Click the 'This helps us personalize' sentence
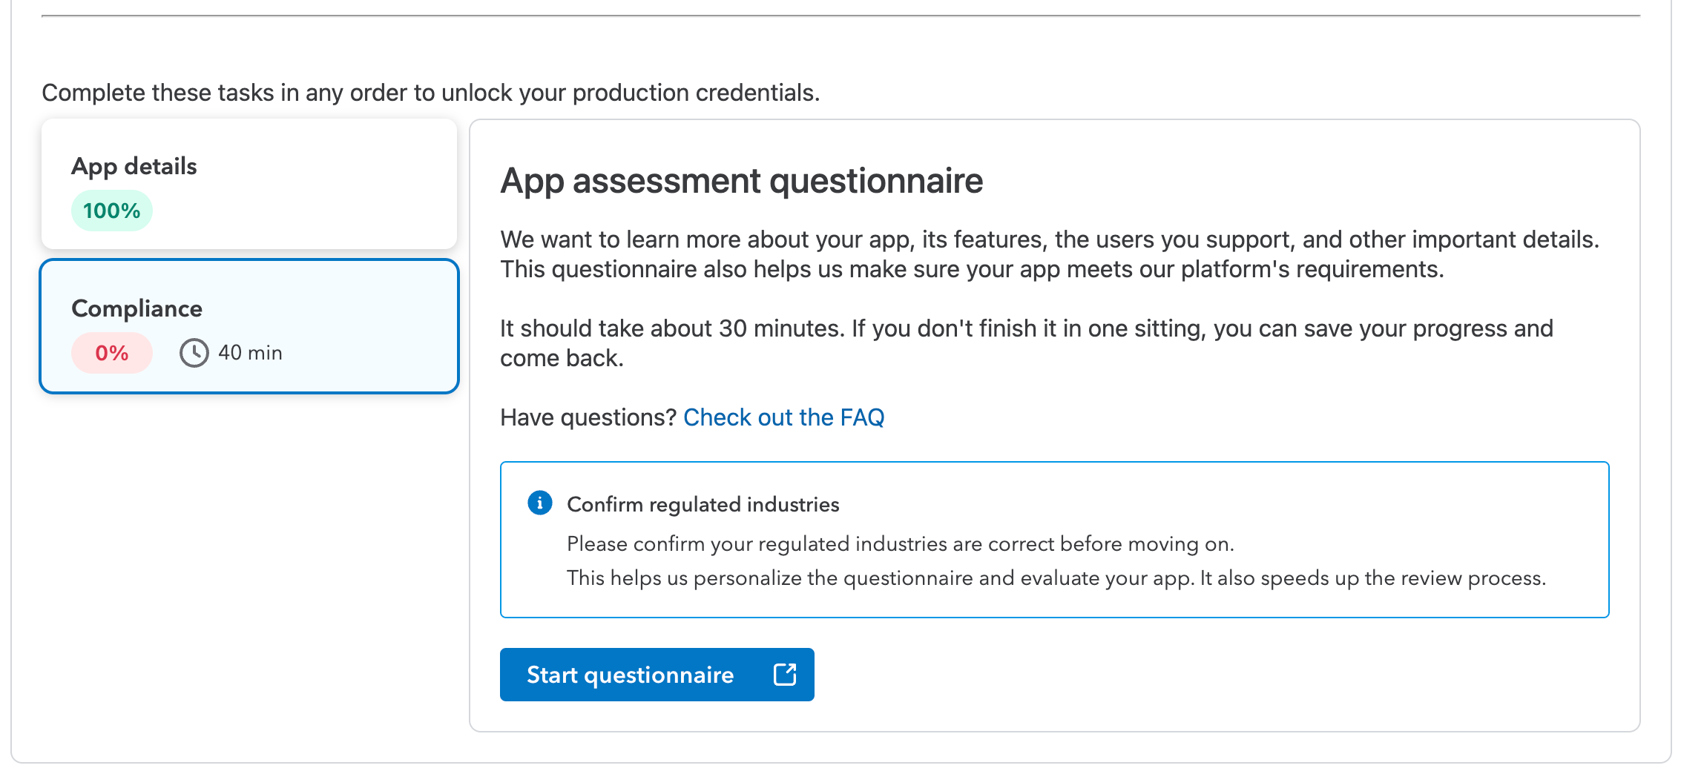The image size is (1681, 771). click(x=1056, y=578)
